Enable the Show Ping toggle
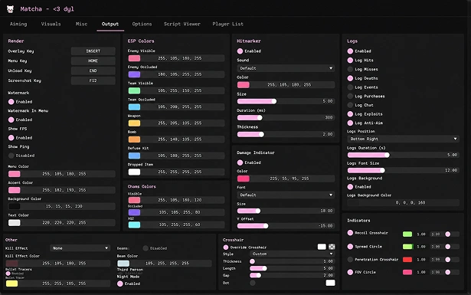This screenshot has height=295, width=471. click(11, 156)
